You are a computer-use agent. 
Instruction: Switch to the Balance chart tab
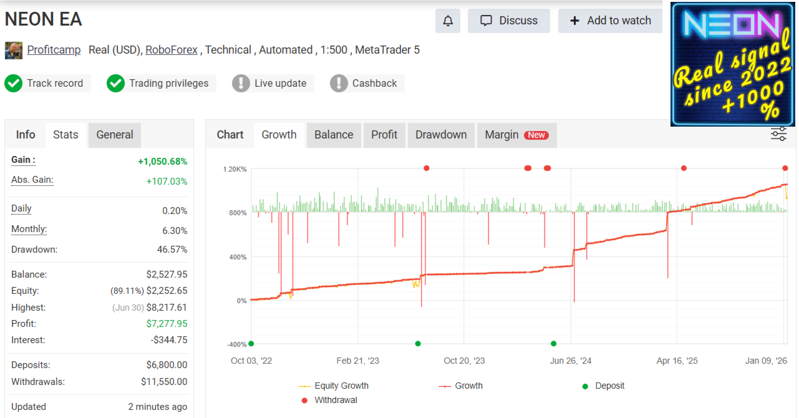(334, 135)
